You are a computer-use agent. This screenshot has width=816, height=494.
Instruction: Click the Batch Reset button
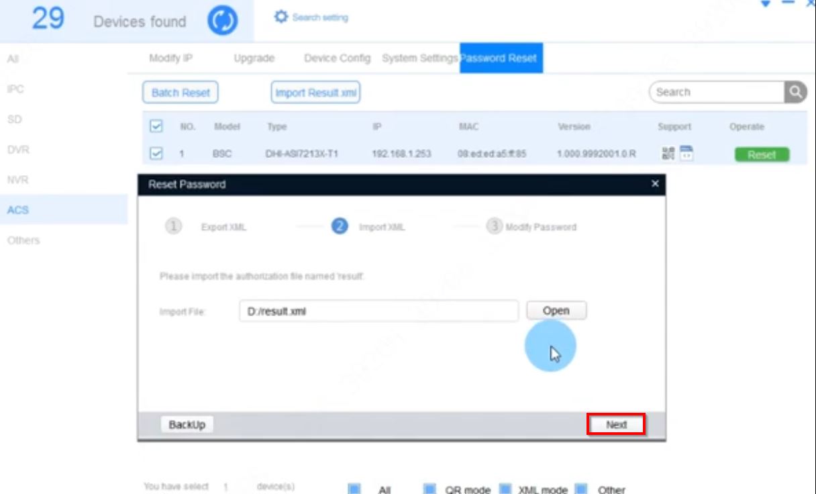181,93
